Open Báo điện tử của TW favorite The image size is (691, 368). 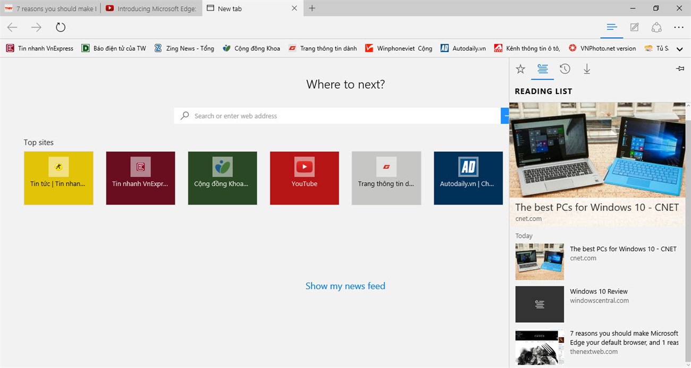[114, 48]
